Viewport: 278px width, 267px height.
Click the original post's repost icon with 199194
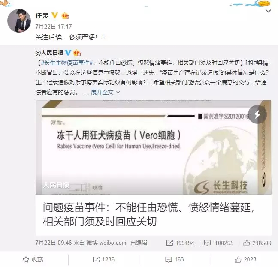point(180,243)
